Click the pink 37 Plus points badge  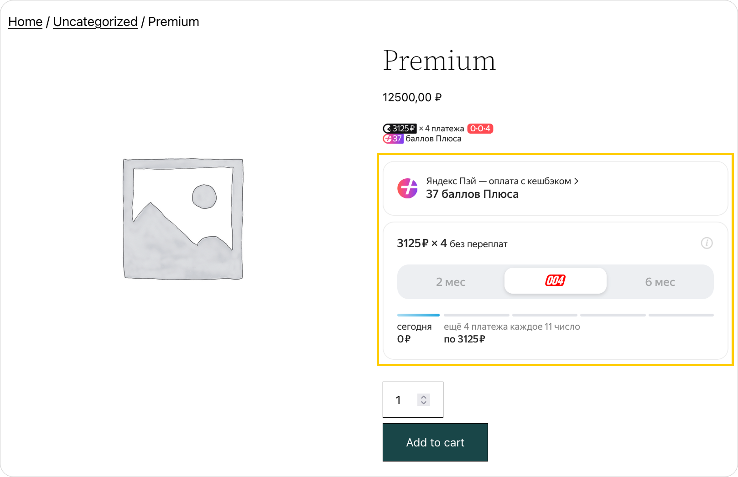[x=393, y=139]
